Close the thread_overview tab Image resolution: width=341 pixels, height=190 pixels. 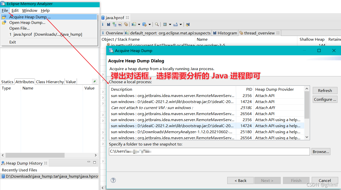[278, 33]
